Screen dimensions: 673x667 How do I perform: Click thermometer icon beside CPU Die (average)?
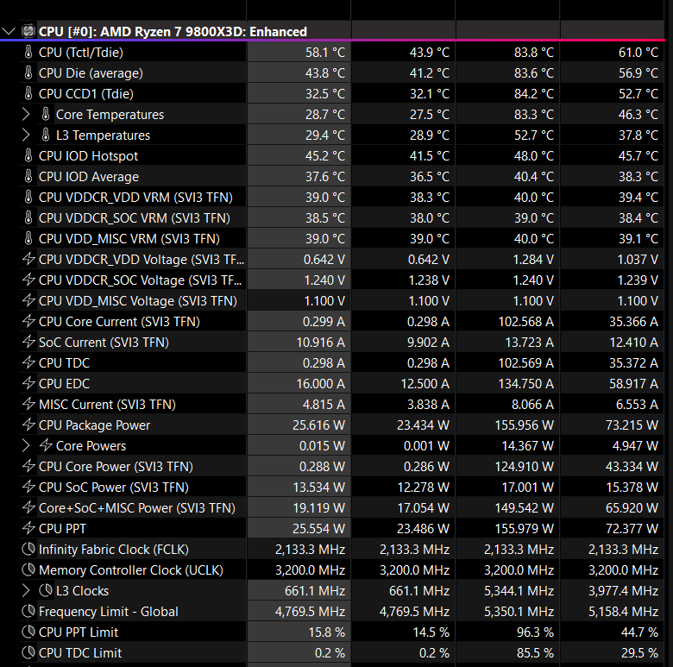coord(28,72)
